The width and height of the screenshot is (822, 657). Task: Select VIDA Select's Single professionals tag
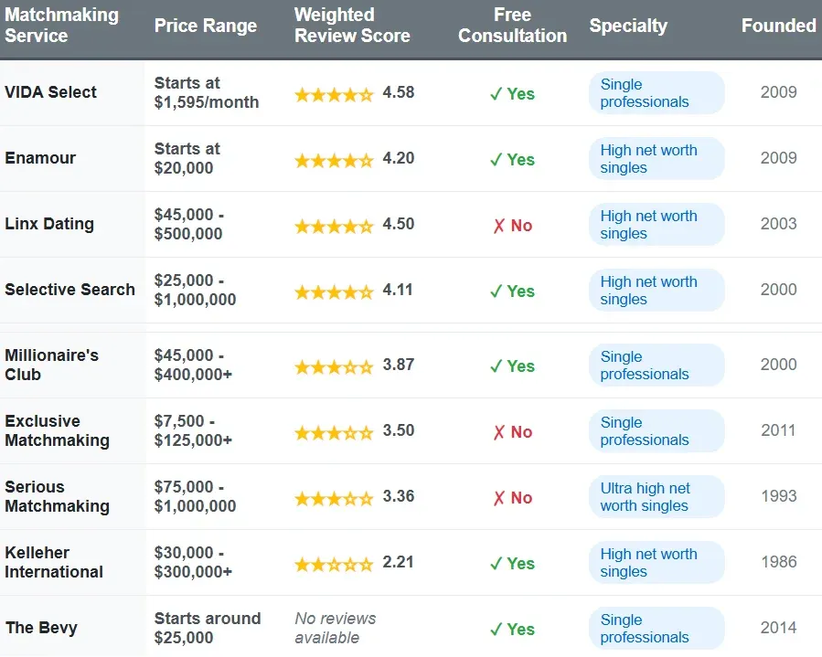click(x=656, y=93)
